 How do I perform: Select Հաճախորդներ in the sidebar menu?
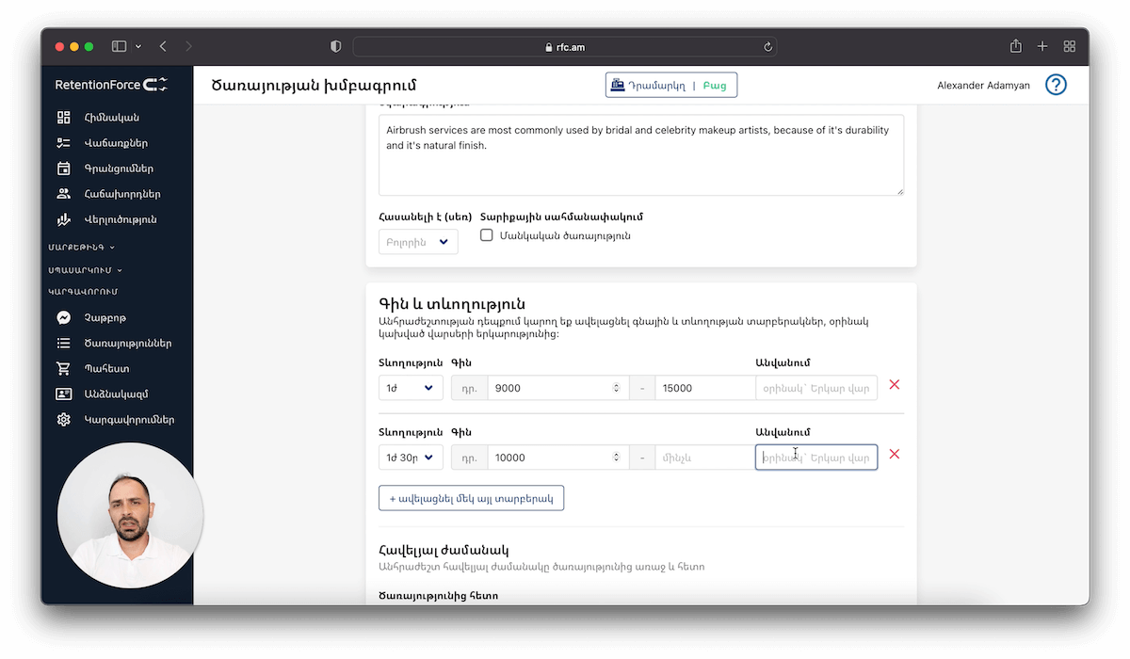(x=122, y=194)
